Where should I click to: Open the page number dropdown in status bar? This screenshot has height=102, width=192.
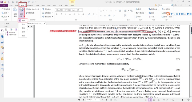click(x=99, y=100)
